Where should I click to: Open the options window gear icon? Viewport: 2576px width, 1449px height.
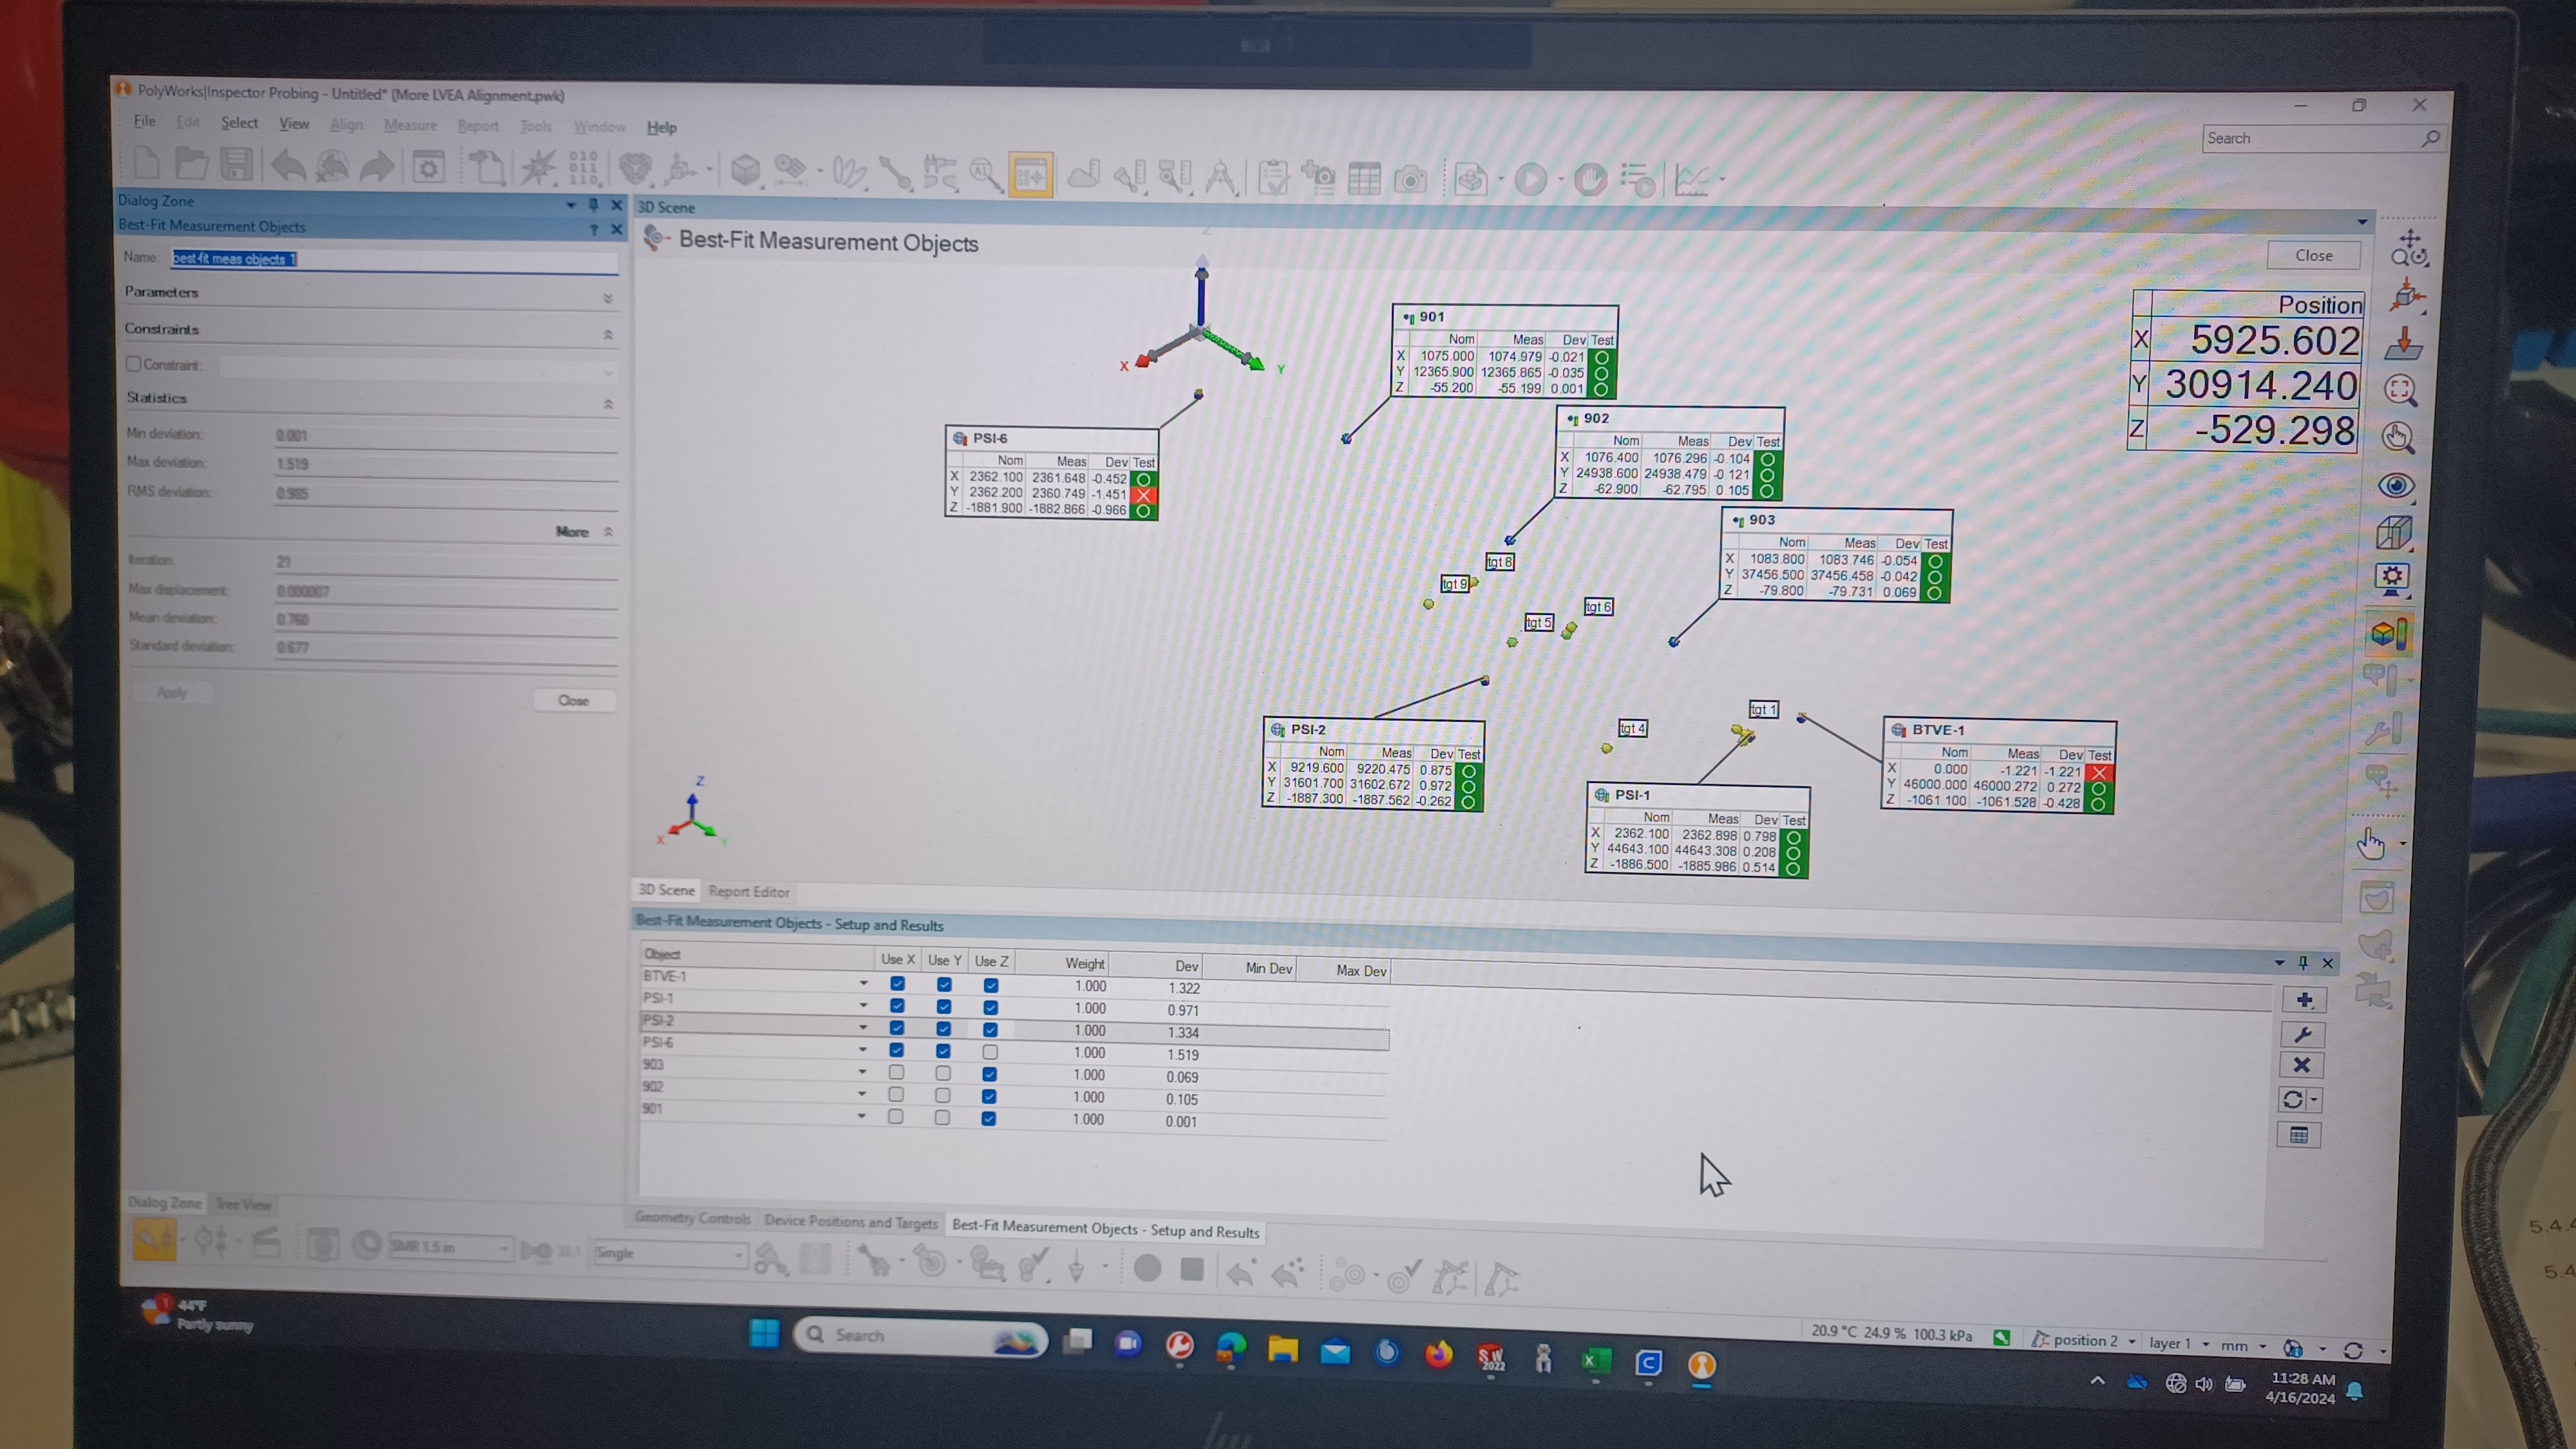pyautogui.click(x=429, y=167)
